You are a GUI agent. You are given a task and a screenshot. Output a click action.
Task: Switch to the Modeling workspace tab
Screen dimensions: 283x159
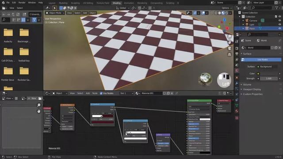coord(63,3)
